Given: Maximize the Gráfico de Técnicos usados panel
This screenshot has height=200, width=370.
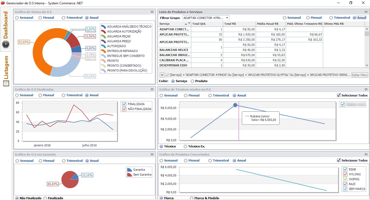Looking at the screenshot, I should (x=366, y=89).
